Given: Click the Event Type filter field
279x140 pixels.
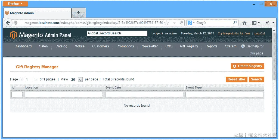Looking at the screenshot, I should tap(224, 95).
